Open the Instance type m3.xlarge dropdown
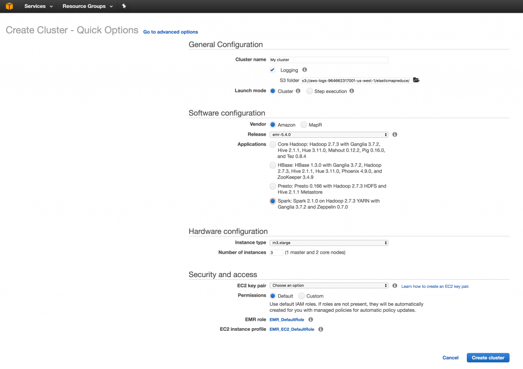 pos(329,242)
